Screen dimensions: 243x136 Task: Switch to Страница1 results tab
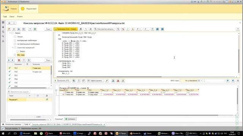[59, 119]
